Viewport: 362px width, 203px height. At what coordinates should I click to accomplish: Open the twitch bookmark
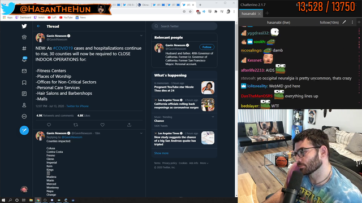point(39,17)
